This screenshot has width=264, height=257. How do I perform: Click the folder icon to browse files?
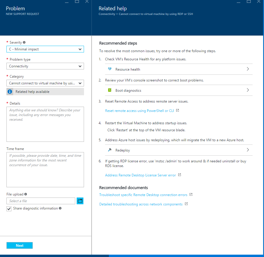point(80,201)
